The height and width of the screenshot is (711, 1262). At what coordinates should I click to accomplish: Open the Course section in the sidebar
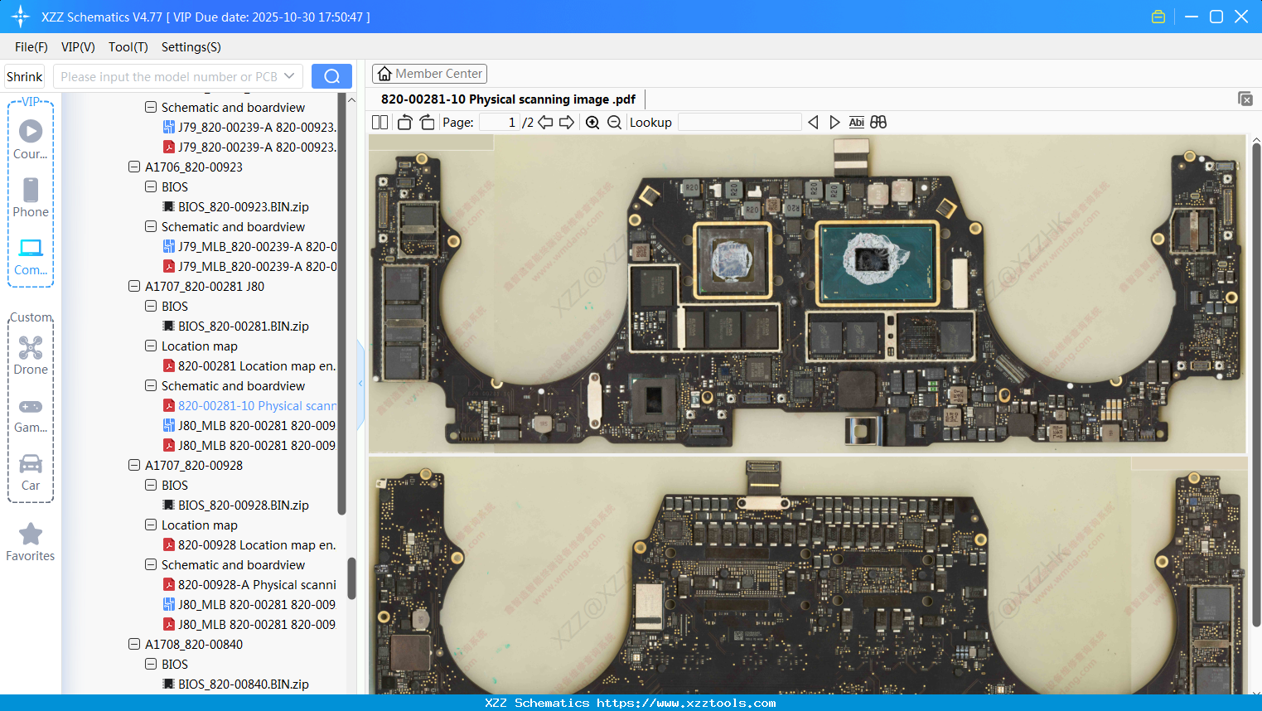(x=31, y=140)
